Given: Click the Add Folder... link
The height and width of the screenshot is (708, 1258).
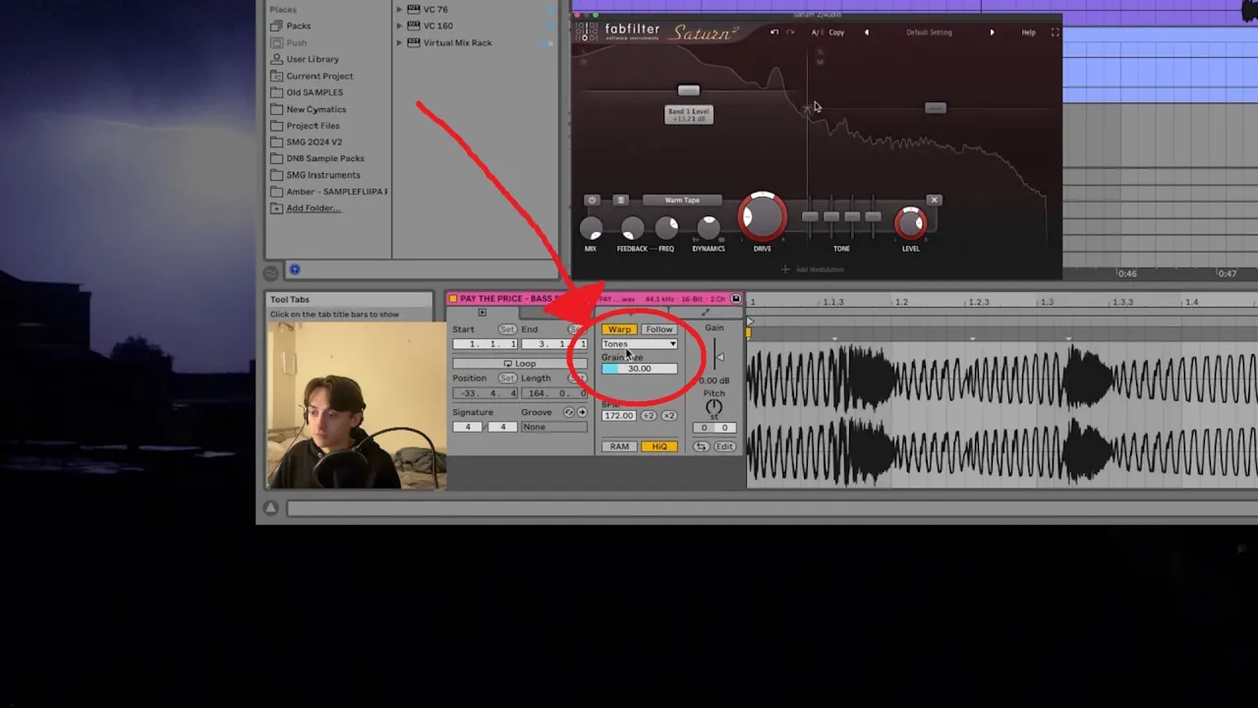Looking at the screenshot, I should pos(313,208).
